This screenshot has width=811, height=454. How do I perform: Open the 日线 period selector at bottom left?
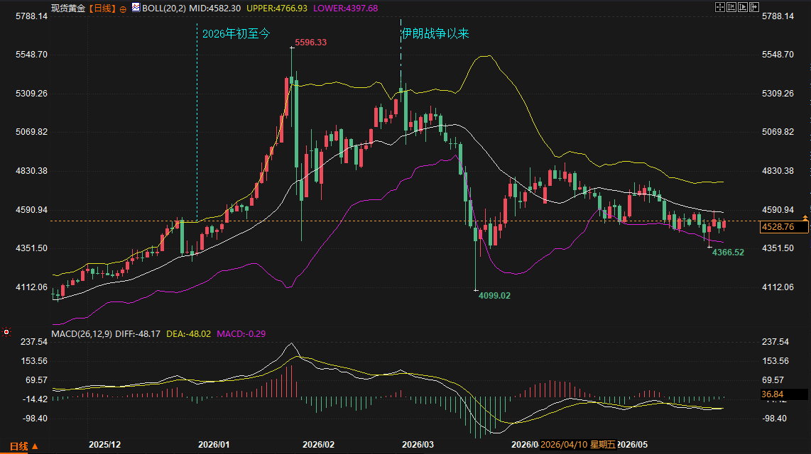point(24,446)
